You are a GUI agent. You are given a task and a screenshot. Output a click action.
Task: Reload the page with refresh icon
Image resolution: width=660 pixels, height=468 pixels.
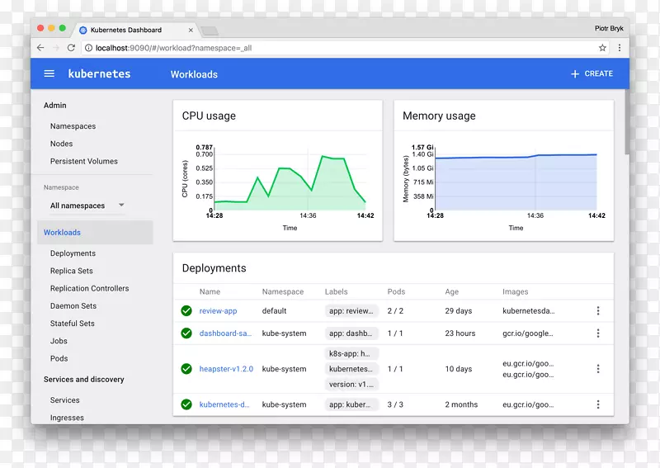(x=71, y=48)
